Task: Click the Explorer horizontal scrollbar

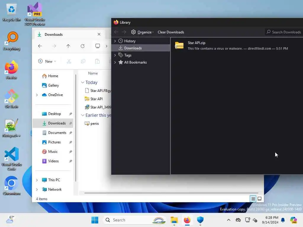Action: [x=171, y=193]
